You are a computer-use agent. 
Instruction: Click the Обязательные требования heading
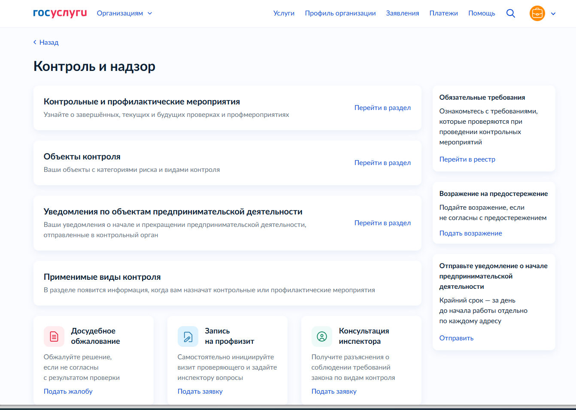pyautogui.click(x=482, y=98)
